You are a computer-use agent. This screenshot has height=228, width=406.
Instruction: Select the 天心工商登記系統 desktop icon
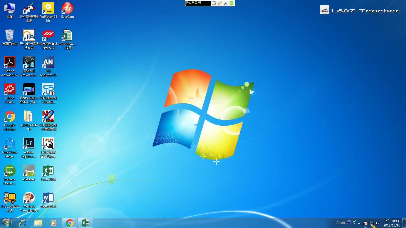(x=10, y=202)
